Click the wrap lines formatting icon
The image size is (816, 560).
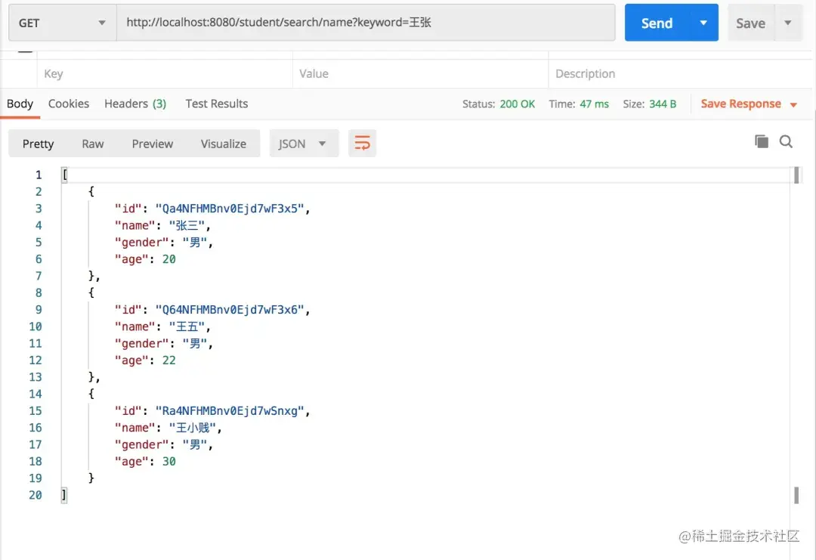362,142
